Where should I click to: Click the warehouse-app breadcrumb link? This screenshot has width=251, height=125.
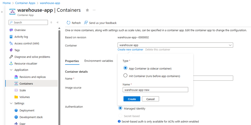pos(50,3)
